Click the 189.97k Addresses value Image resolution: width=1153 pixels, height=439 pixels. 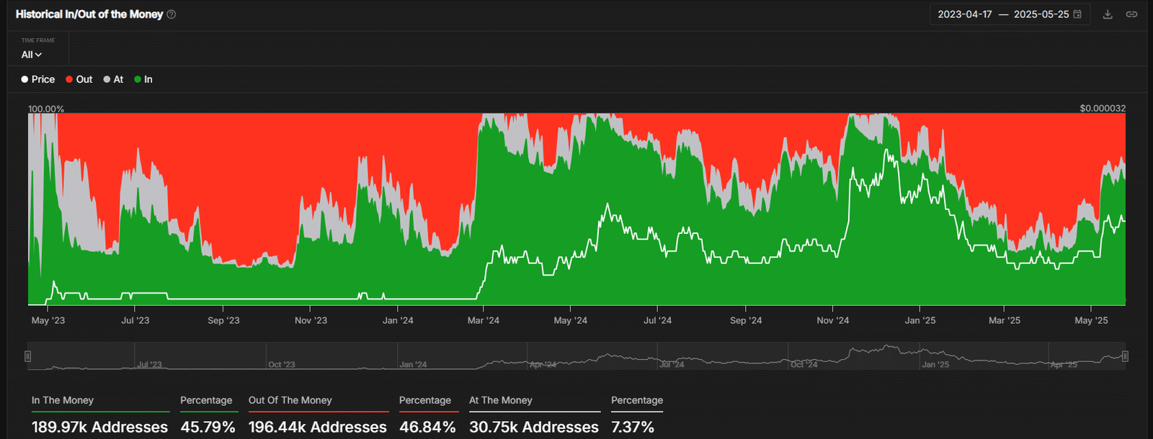tap(99, 427)
